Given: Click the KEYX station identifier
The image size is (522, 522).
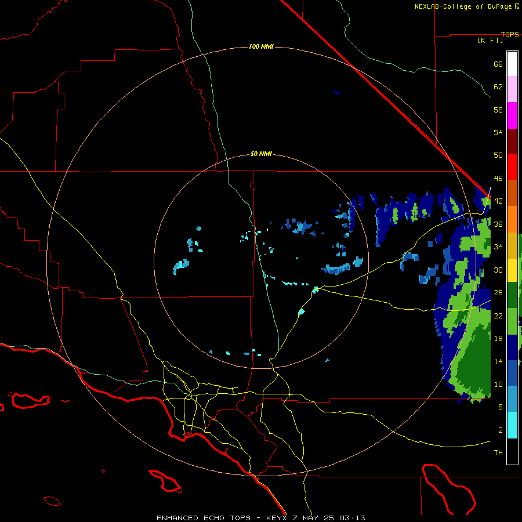Looking at the screenshot, I should point(278,518).
